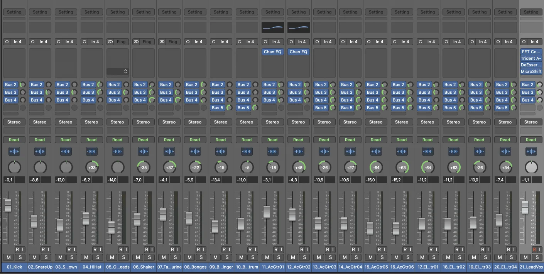Enable input monitoring on 04_HiHat
The height and width of the screenshot is (274, 544).
point(100,250)
